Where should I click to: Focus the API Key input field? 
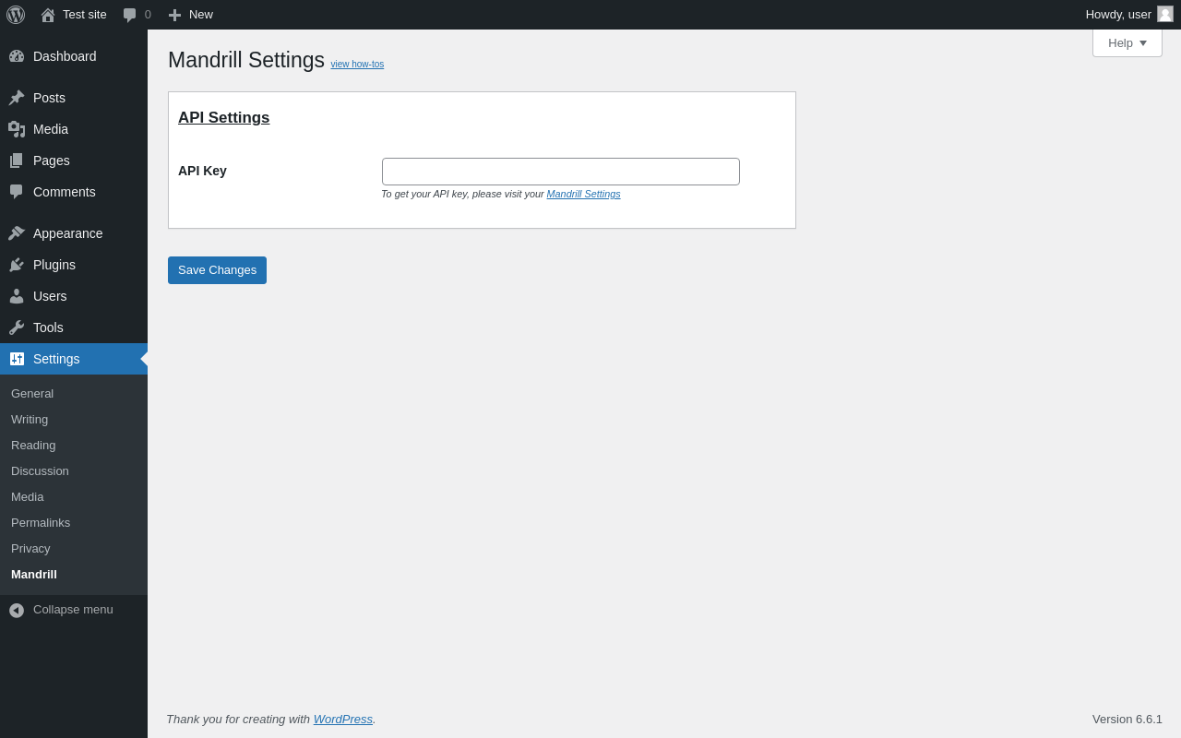tap(561, 172)
